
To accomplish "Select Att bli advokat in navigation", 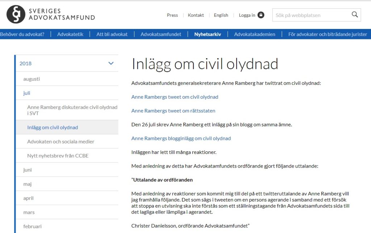I will [112, 34].
